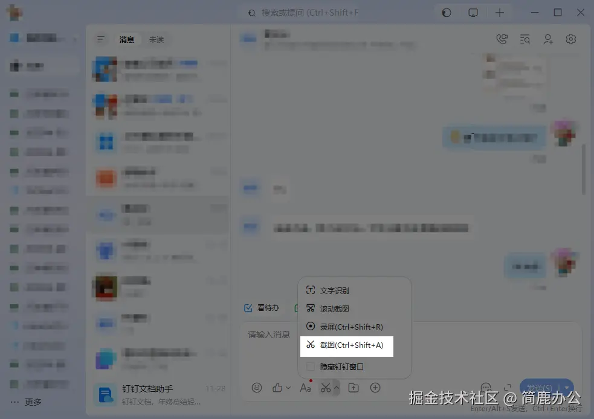Toggle dark mode in the title bar
Viewport: 594px width, 419px height.
(x=446, y=12)
